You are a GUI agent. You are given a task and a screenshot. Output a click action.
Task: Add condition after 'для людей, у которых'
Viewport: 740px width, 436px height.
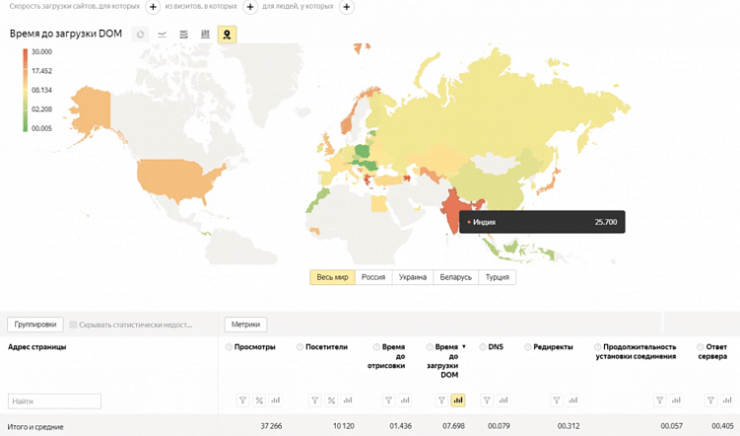click(346, 7)
